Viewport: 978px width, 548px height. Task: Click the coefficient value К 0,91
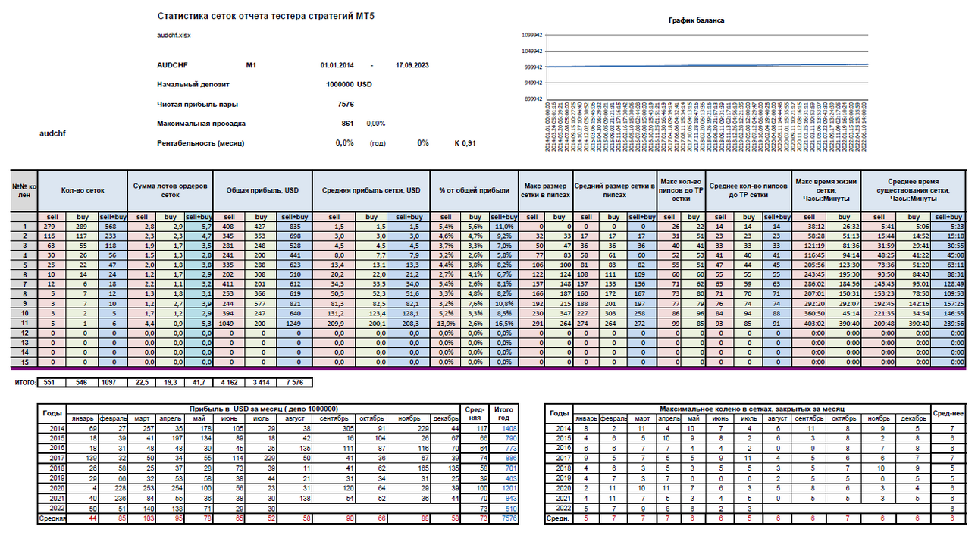pyautogui.click(x=464, y=142)
